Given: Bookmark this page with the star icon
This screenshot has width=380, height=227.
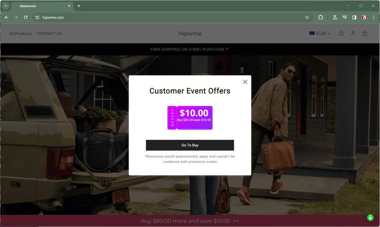Looking at the screenshot, I should click(307, 18).
